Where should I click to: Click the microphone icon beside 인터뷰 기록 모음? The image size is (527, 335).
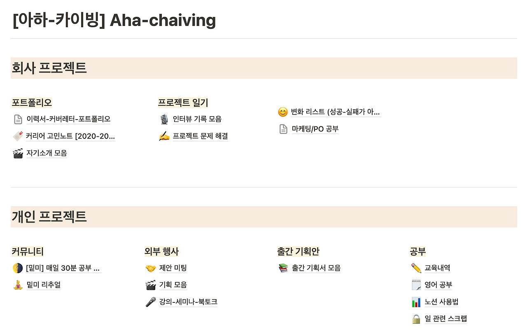pos(164,119)
